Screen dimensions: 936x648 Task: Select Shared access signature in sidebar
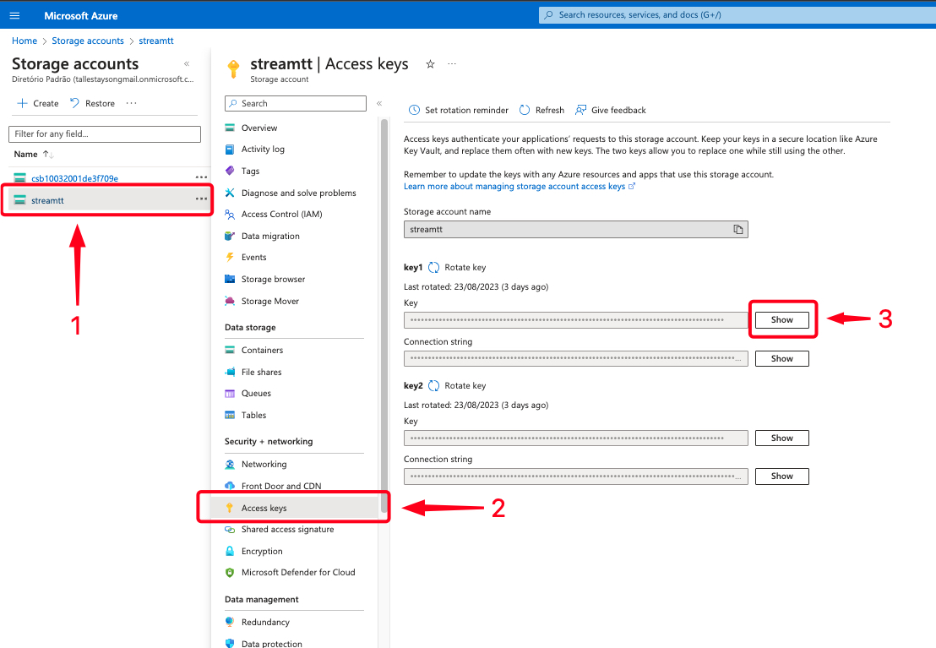[x=287, y=530]
